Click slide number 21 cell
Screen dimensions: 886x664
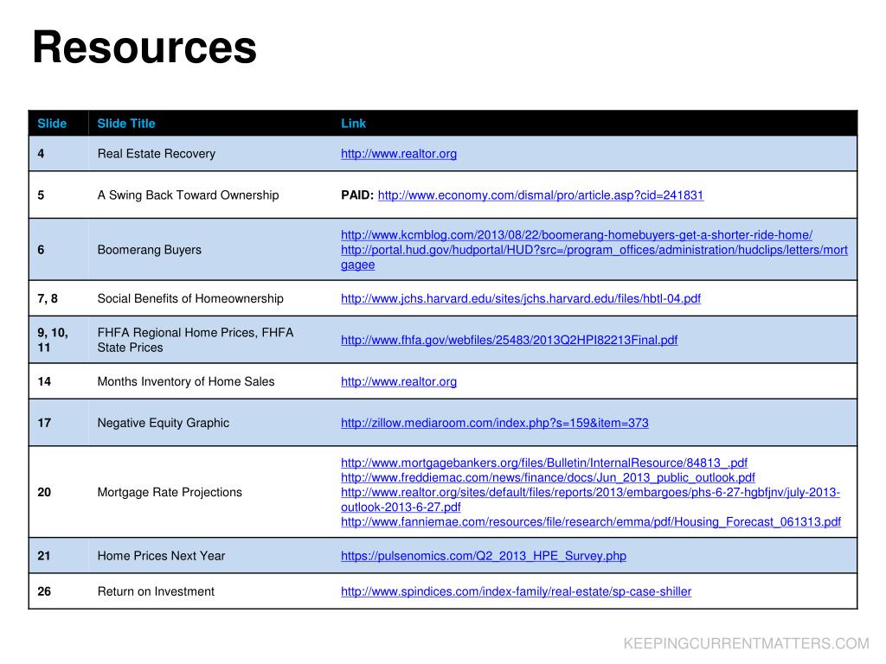click(x=59, y=556)
